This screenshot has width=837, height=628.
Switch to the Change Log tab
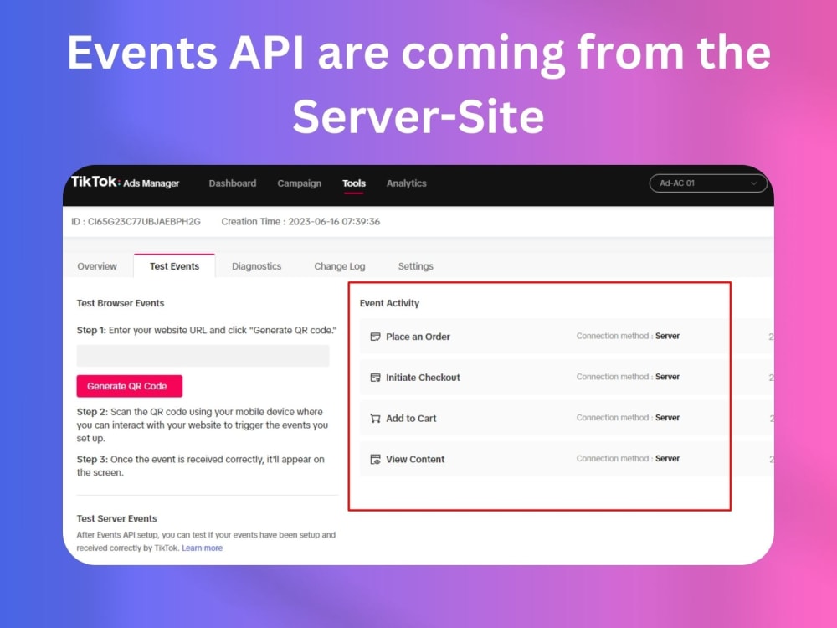(339, 266)
